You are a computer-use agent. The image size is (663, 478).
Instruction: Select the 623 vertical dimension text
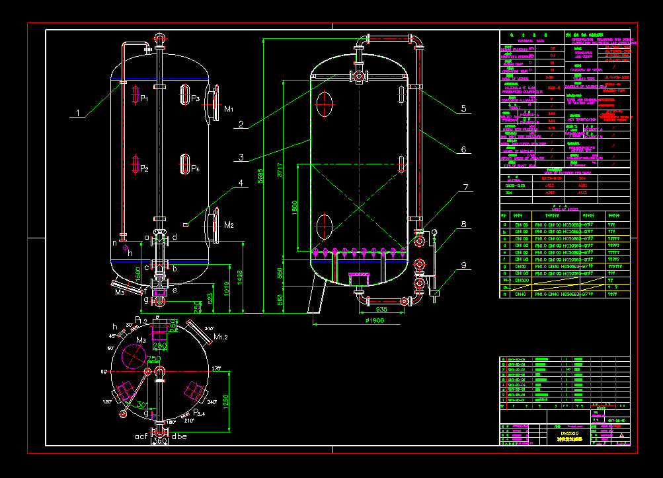[210, 298]
